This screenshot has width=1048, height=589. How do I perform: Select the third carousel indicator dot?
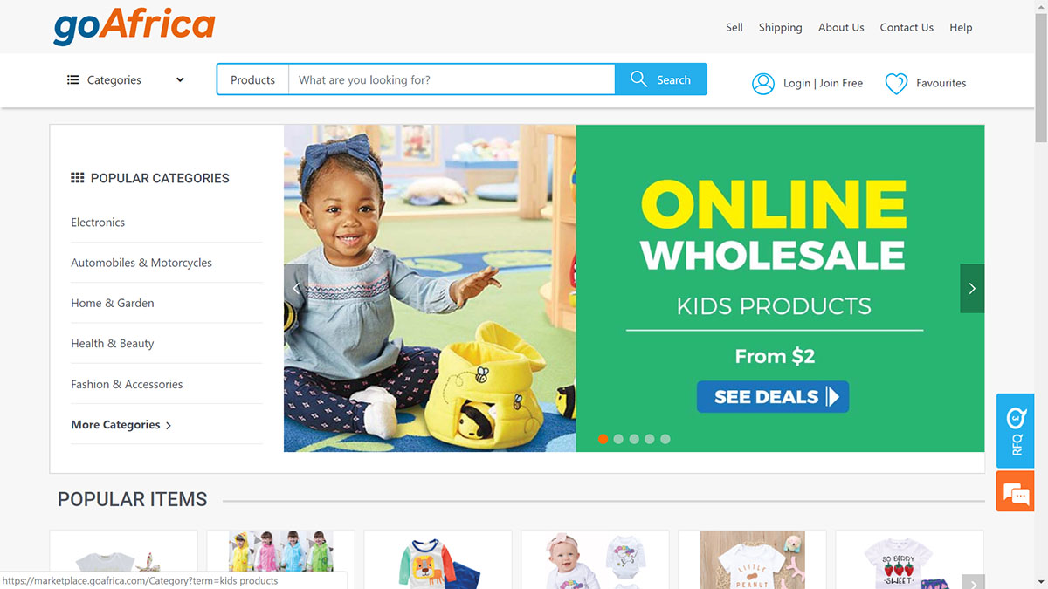click(x=634, y=439)
